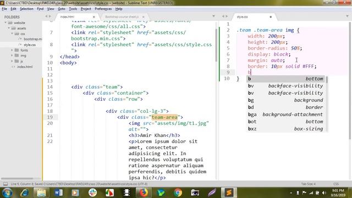Click the autocomplete popup scrollbar
Viewport: 352px width, 198px height.
(327, 79)
